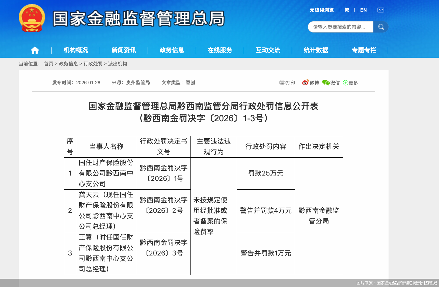Click the national emblem logo
This screenshot has height=287, width=439.
tap(32, 18)
